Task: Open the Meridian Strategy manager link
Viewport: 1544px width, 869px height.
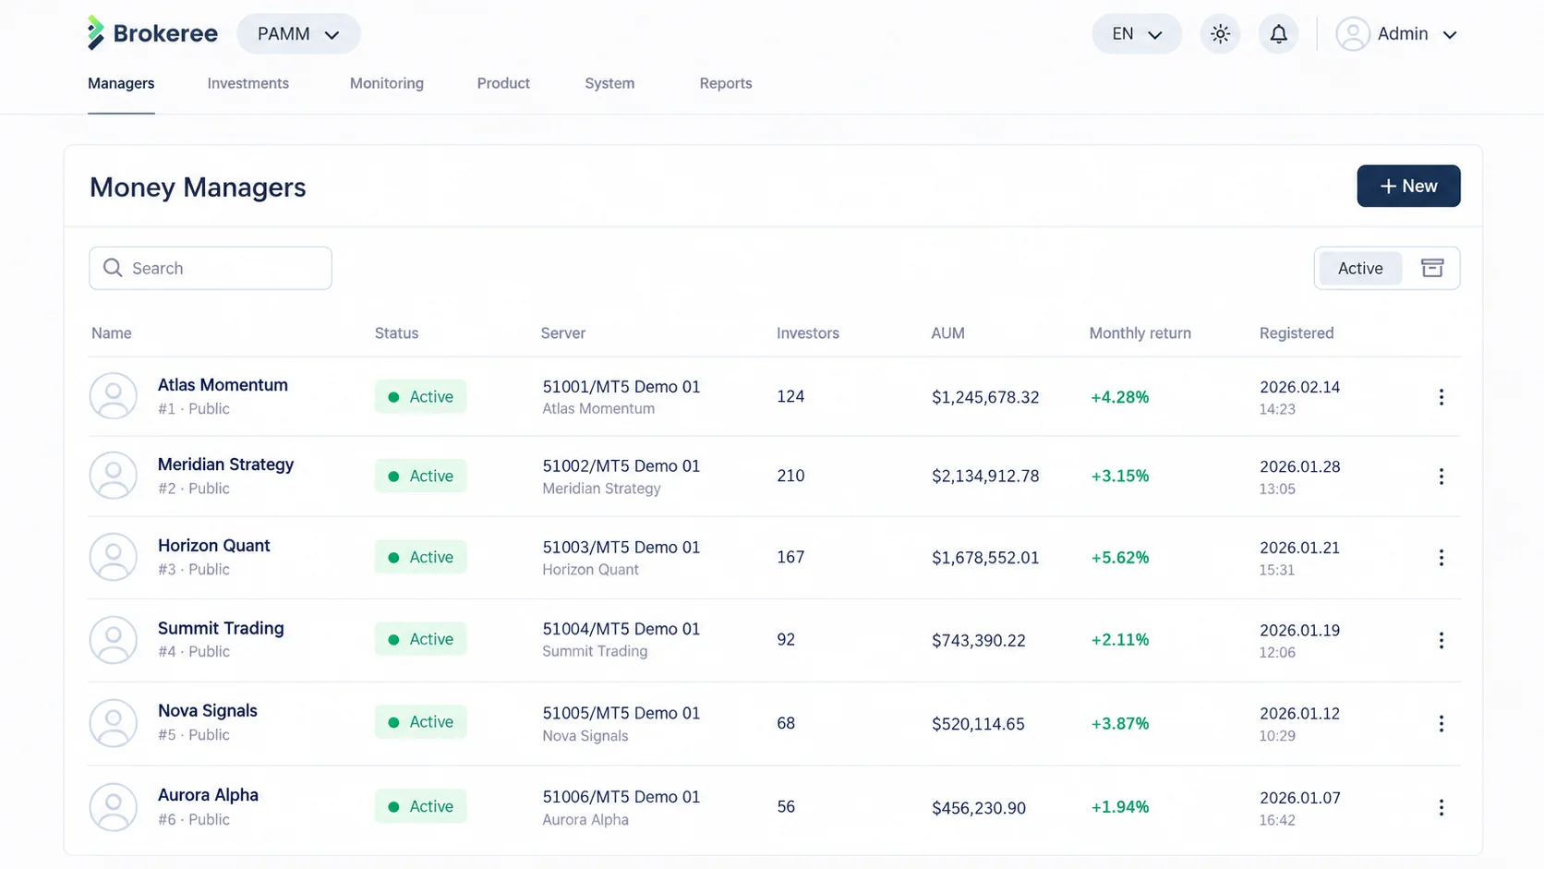Action: (x=225, y=465)
